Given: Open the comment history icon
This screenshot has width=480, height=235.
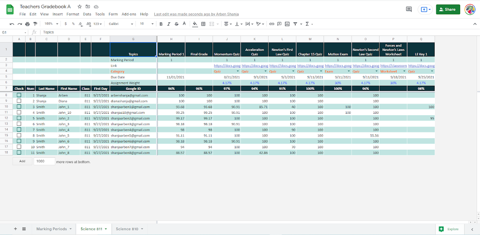Looking at the screenshot, I should (409, 9).
